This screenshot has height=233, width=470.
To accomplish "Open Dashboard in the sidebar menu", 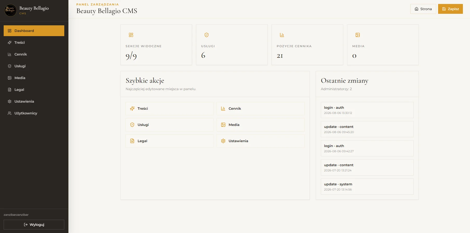I will [x=34, y=31].
